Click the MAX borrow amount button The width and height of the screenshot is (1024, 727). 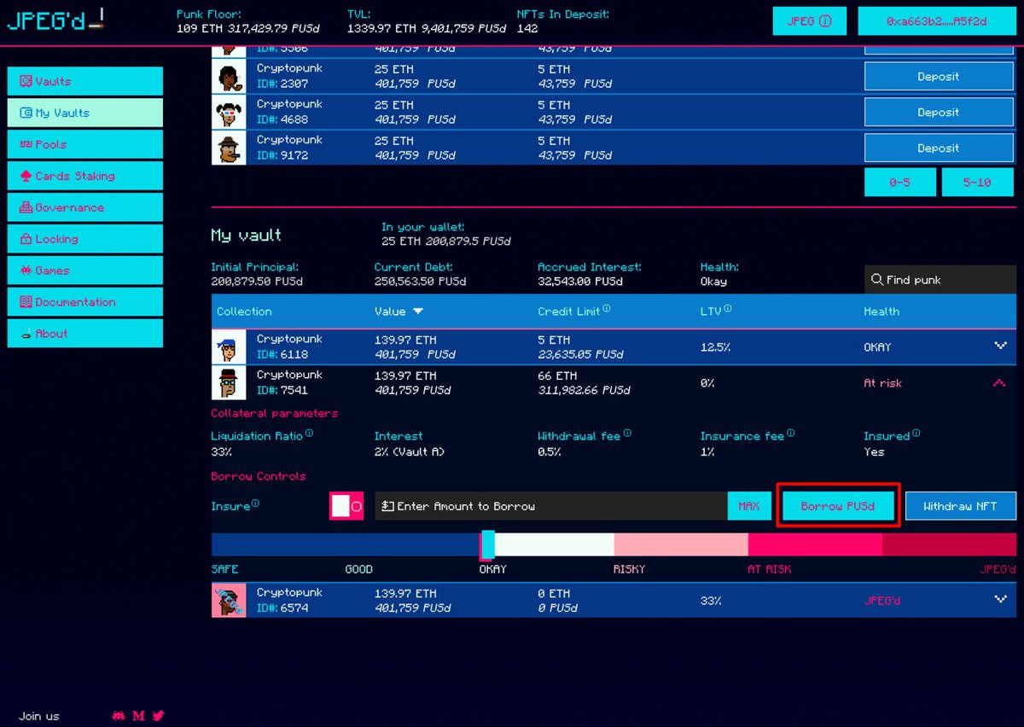[749, 506]
